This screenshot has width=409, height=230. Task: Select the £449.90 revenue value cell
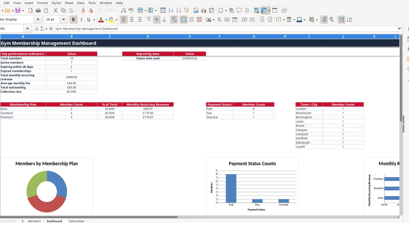click(72, 77)
